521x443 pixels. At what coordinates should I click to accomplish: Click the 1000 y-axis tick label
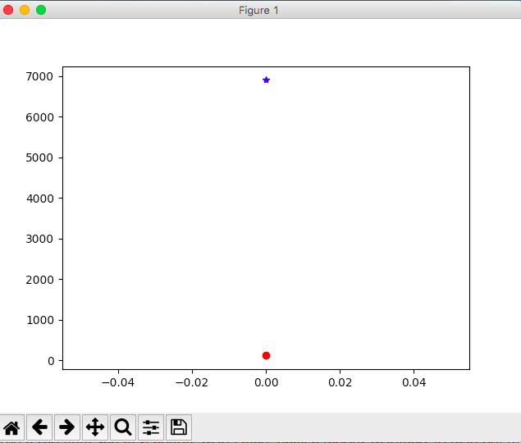click(x=39, y=320)
